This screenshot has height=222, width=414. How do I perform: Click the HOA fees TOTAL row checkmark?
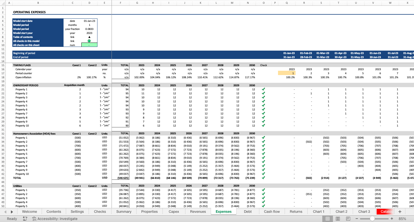pos(263,178)
